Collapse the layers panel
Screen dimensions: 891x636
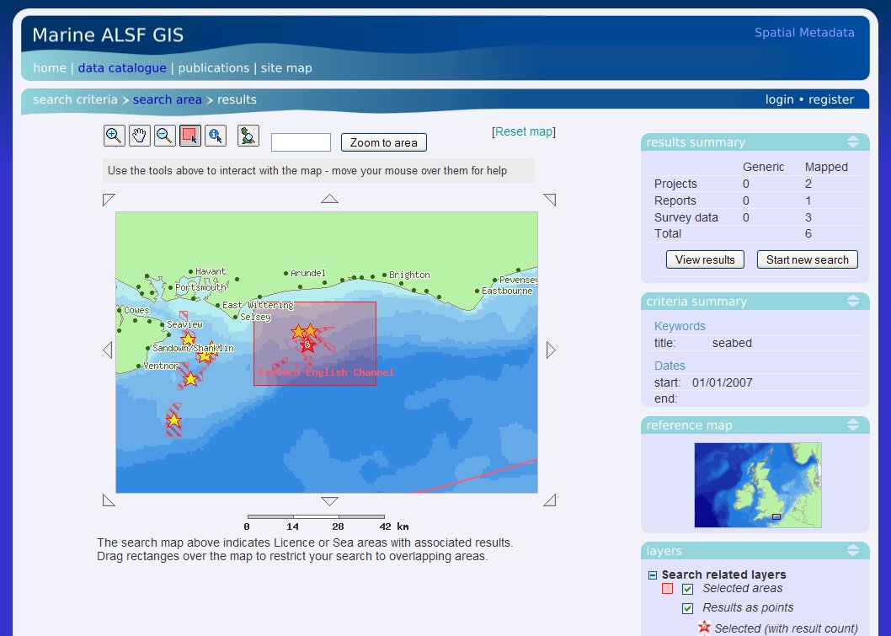pos(853,551)
